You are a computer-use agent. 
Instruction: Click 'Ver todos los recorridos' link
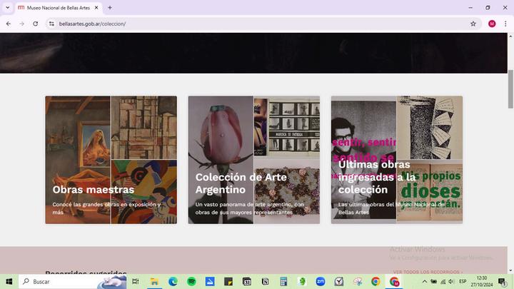(x=428, y=272)
